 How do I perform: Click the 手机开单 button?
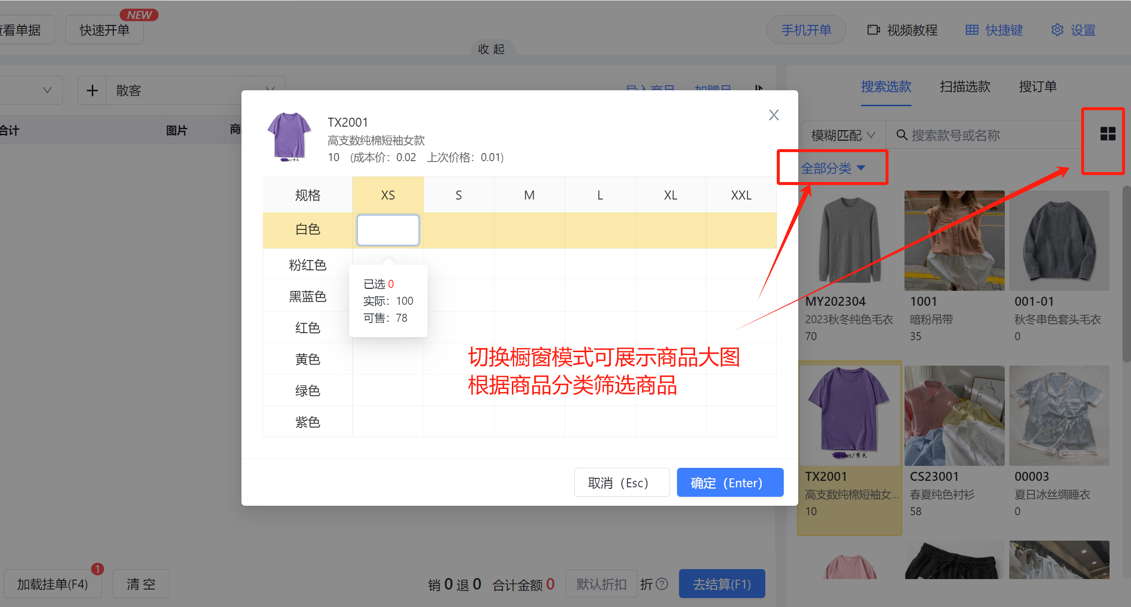[806, 30]
